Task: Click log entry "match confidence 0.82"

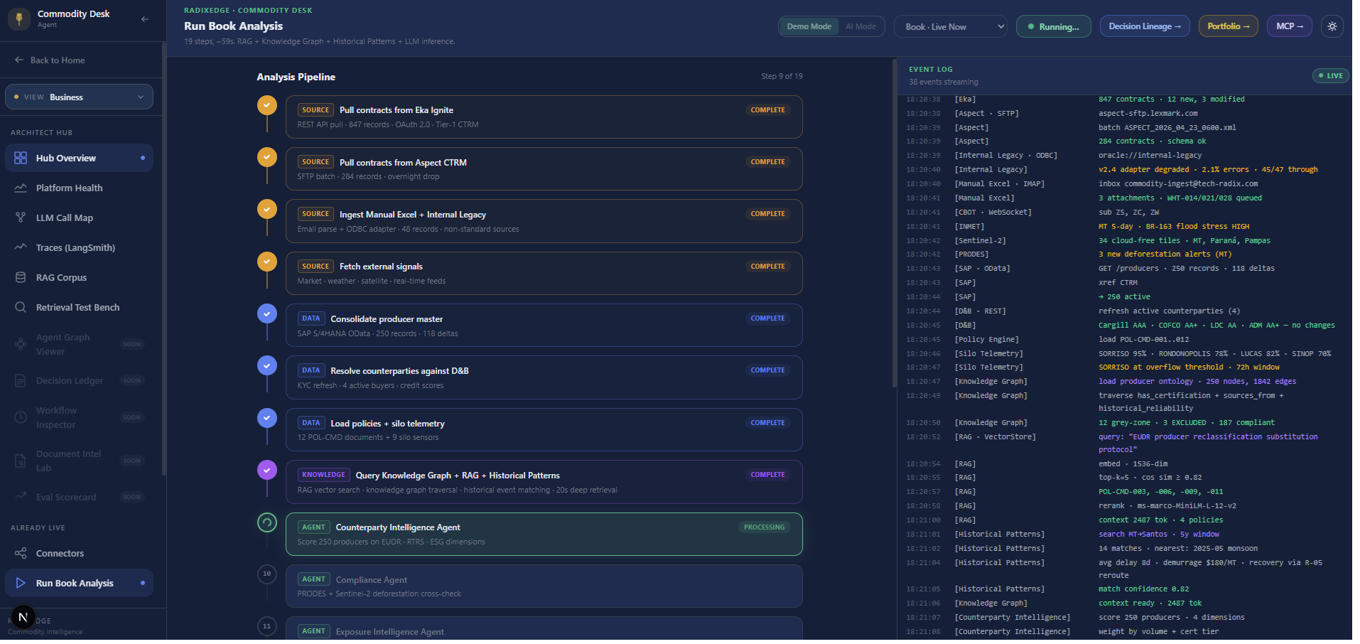Action: (x=1144, y=589)
